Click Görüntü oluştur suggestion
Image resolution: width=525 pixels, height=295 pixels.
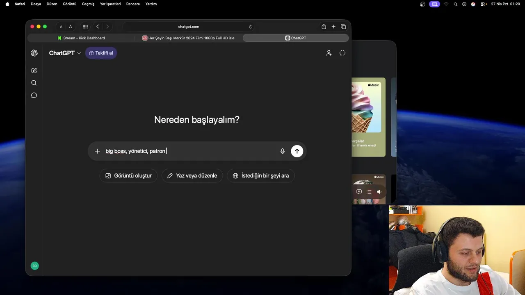point(128,176)
